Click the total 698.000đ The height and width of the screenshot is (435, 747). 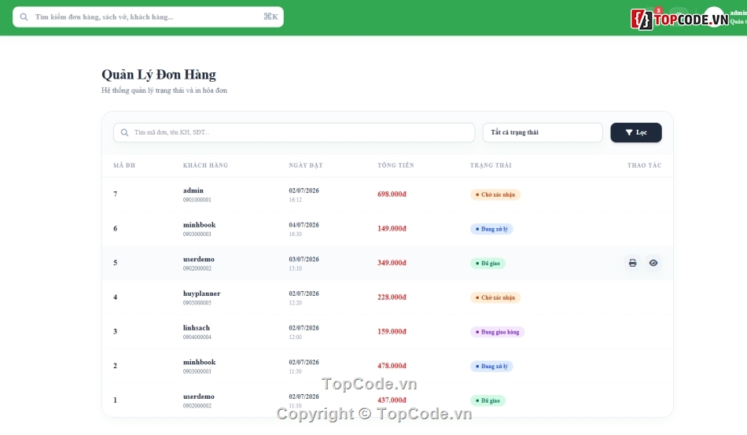[392, 194]
